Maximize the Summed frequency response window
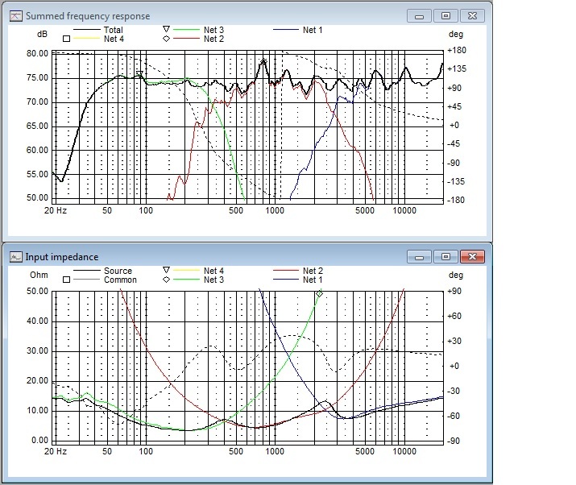This screenshot has height=485, width=576. tap(445, 15)
